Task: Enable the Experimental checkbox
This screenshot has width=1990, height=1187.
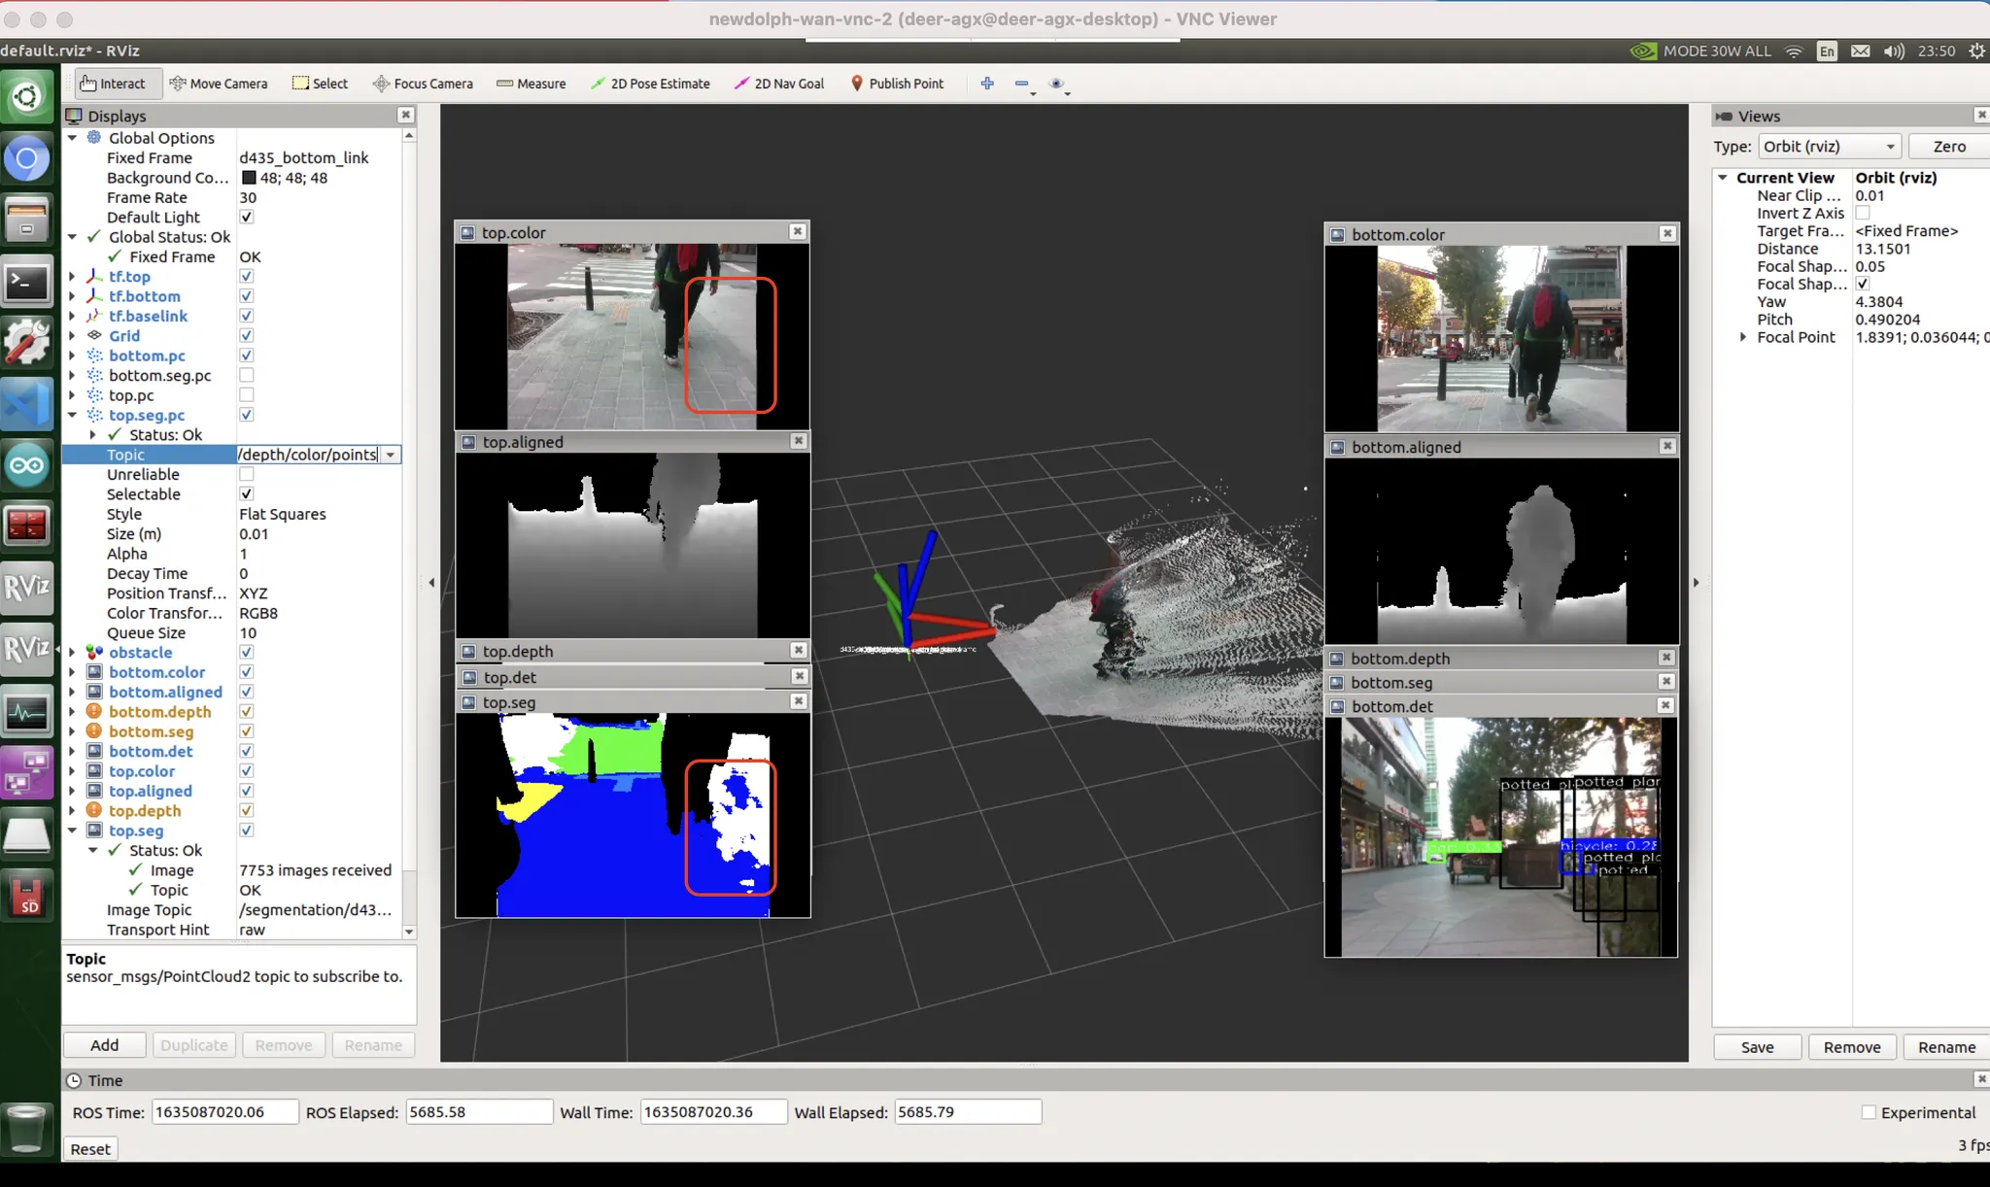Action: point(1869,1112)
